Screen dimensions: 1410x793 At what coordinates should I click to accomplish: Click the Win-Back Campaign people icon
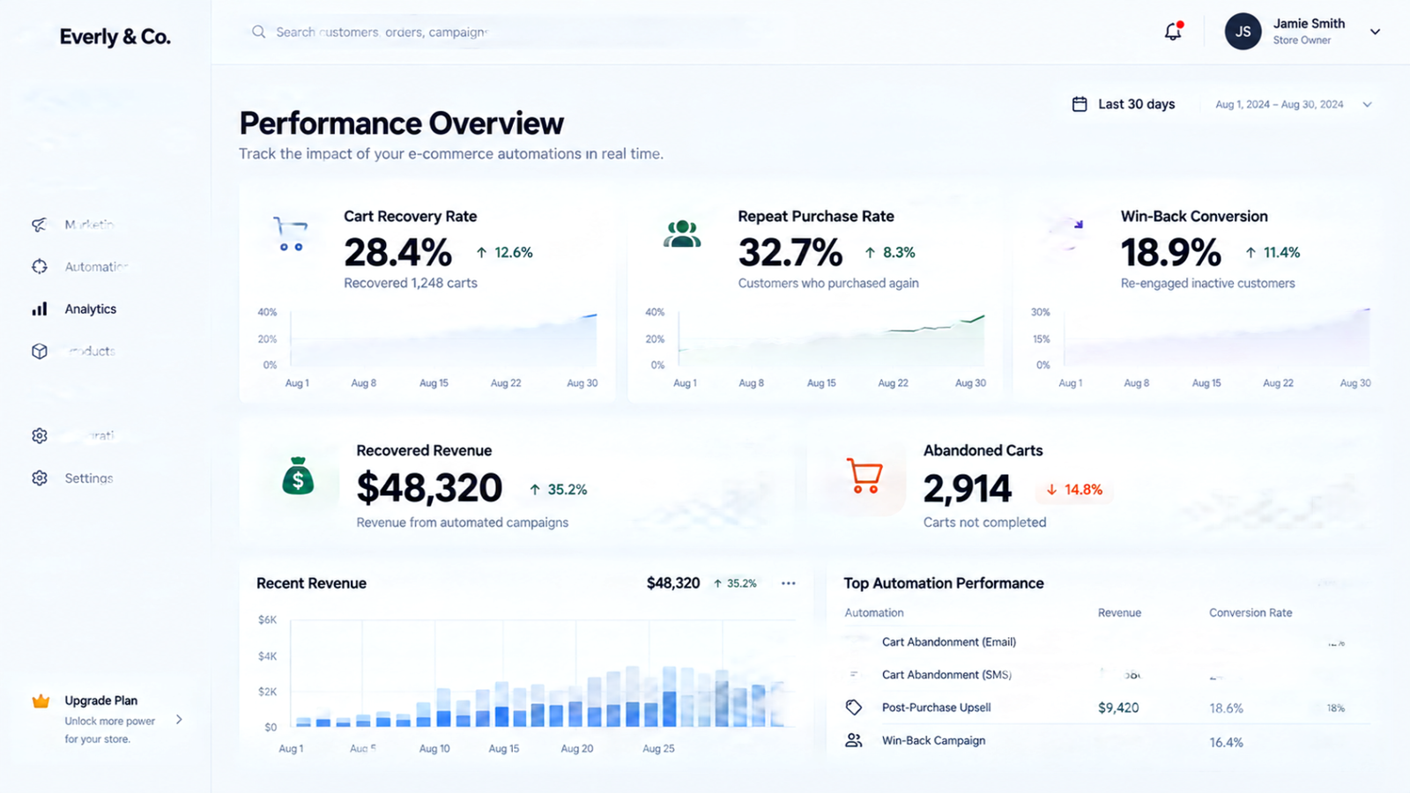(853, 741)
